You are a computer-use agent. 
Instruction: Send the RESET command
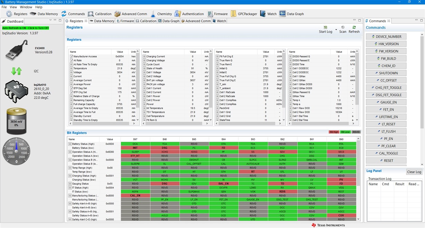[x=386, y=160]
